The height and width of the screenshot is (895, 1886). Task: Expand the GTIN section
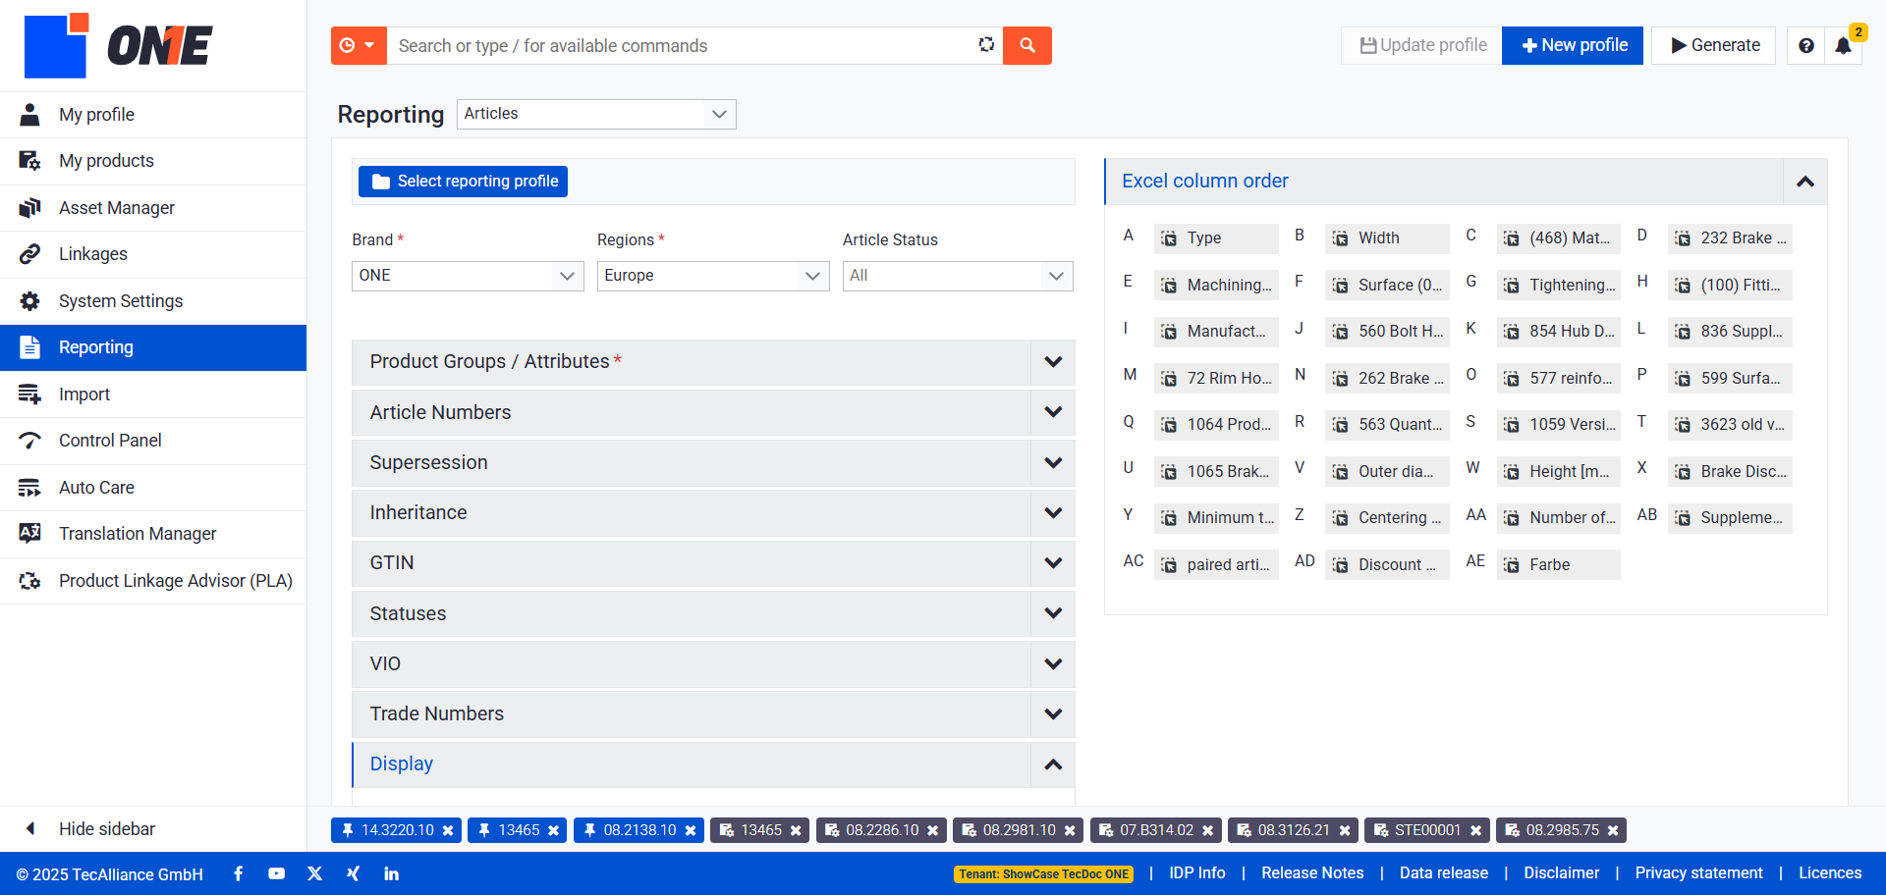tap(713, 563)
